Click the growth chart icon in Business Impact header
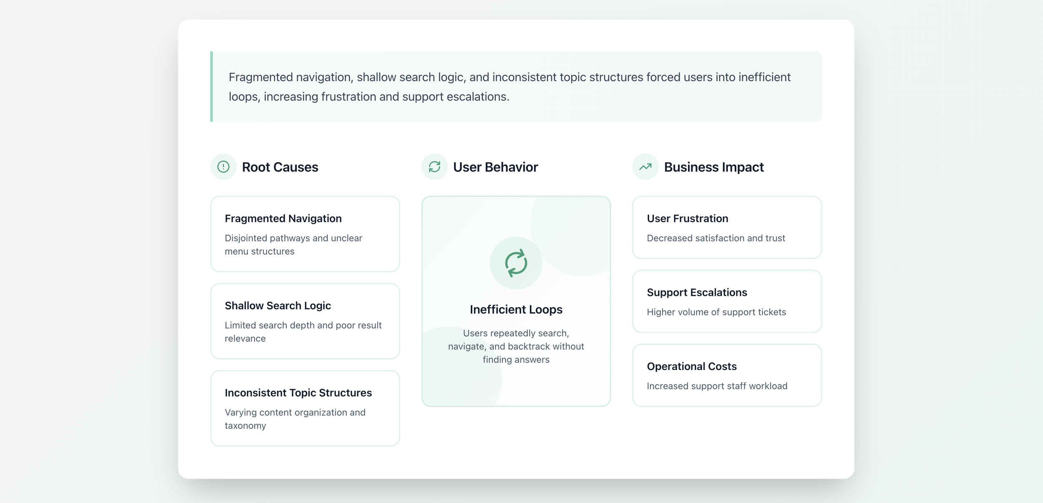Image resolution: width=1043 pixels, height=503 pixels. [x=646, y=166]
